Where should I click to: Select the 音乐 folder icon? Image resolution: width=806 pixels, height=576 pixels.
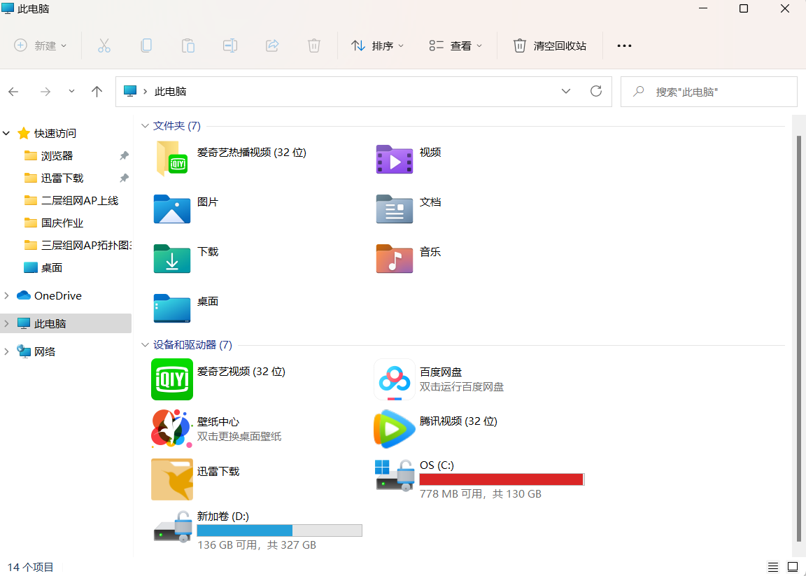pyautogui.click(x=395, y=259)
